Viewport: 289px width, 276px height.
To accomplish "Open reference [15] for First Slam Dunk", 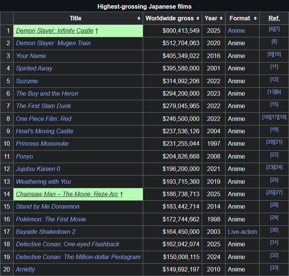I will pyautogui.click(x=274, y=104).
